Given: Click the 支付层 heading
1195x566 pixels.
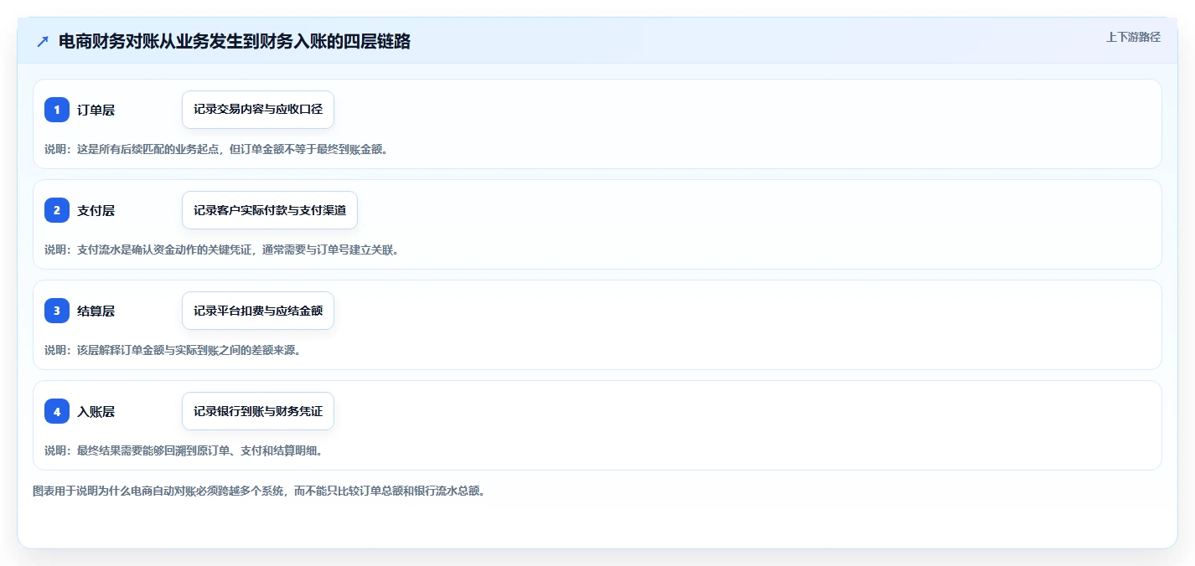Looking at the screenshot, I should (96, 210).
